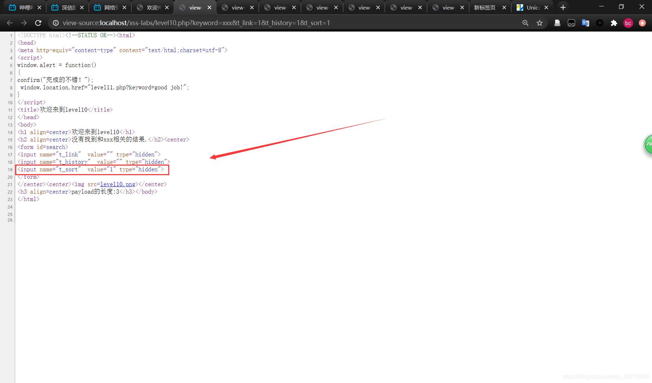652x383 pixels.
Task: Close the 新标签页 tab
Action: click(x=504, y=7)
